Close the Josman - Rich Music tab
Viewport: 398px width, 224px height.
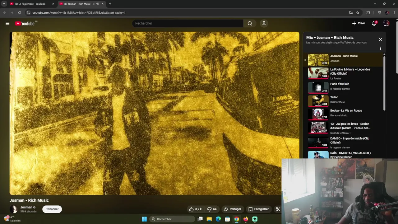pyautogui.click(x=102, y=4)
